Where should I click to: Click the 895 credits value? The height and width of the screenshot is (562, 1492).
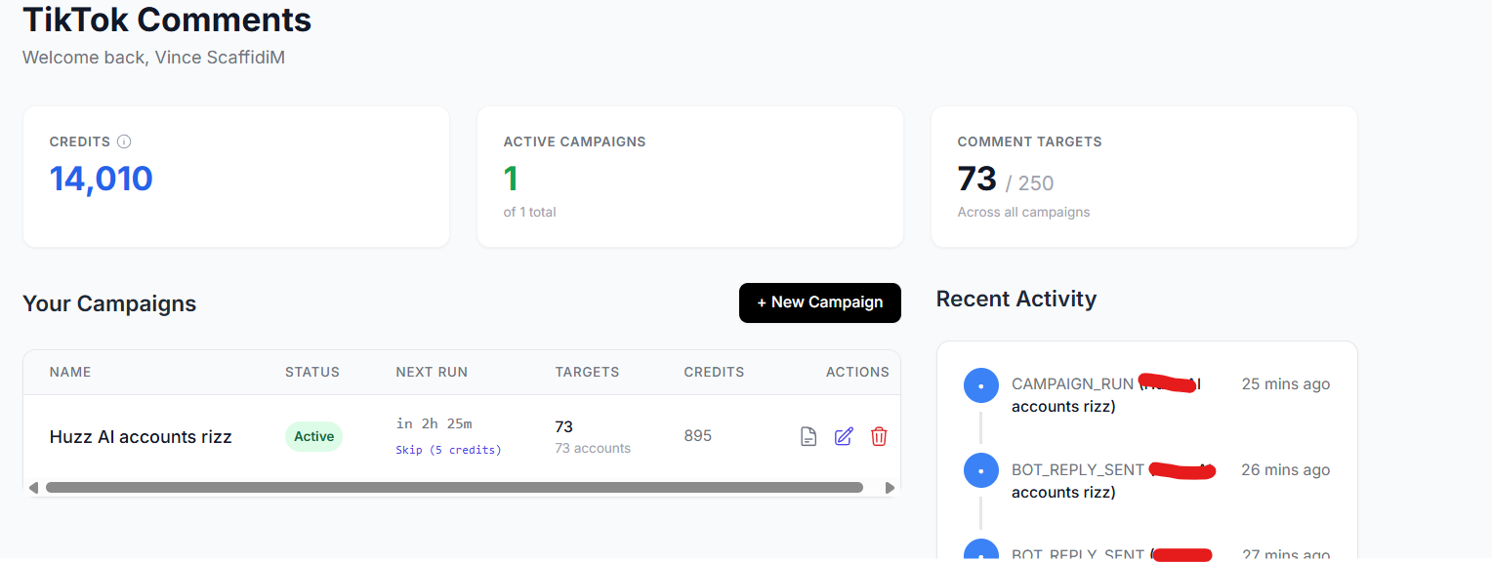(698, 436)
